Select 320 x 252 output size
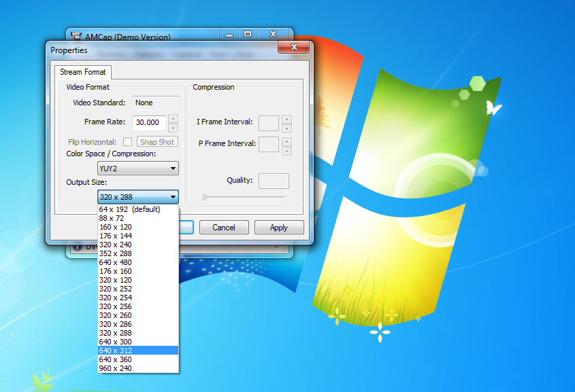Screen dimensions: 575x392 pos(138,289)
